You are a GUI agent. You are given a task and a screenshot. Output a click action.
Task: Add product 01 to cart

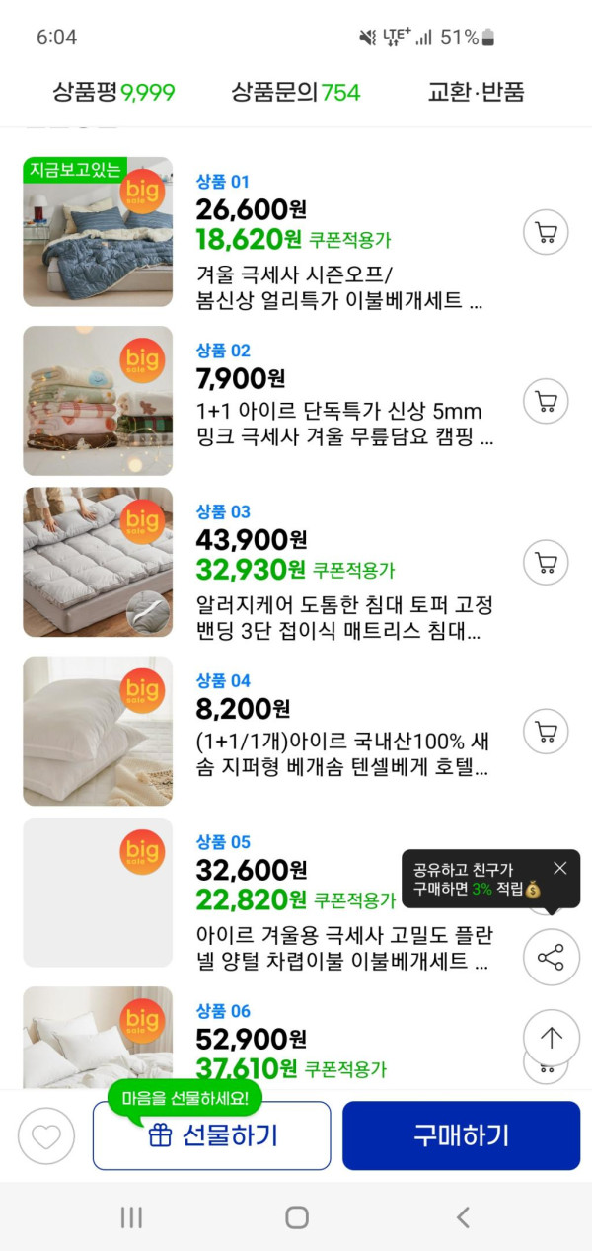546,233
